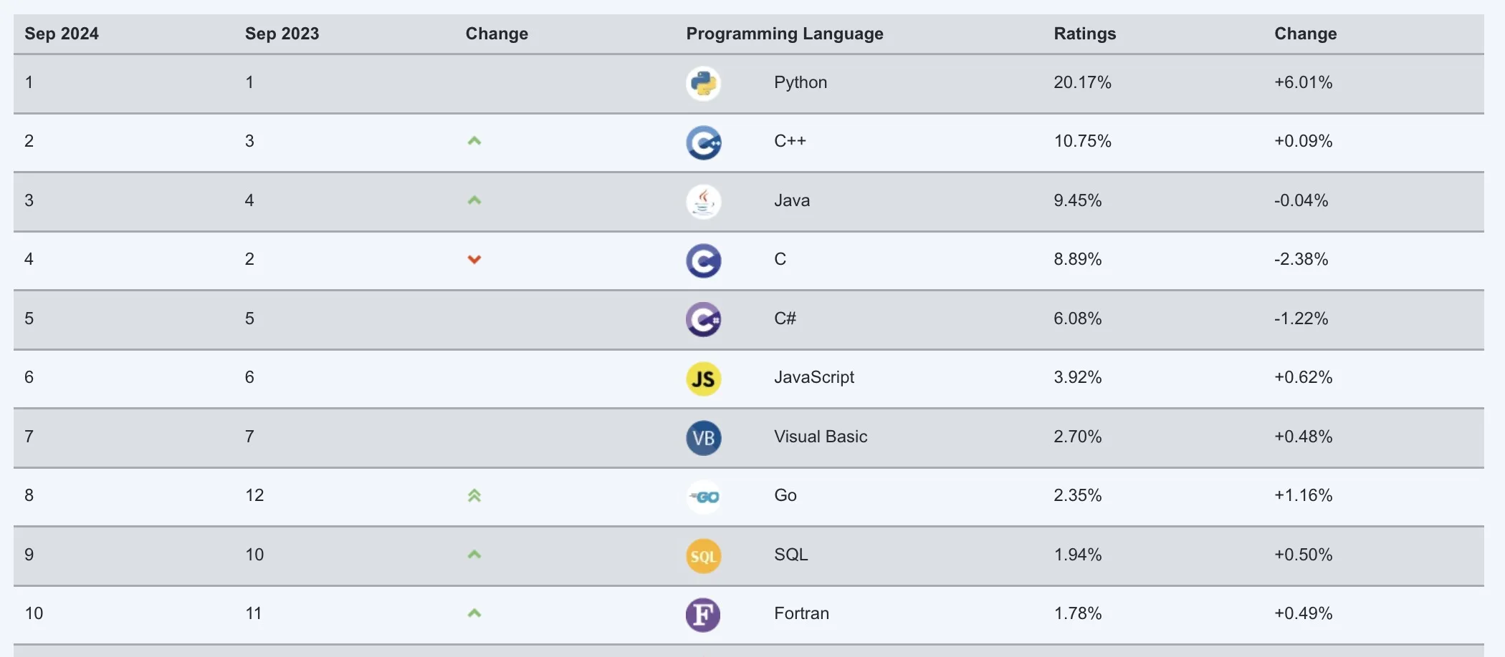Click the blue VB Visual Basic icon
Viewport: 1505px width, 657px height.
pos(703,438)
